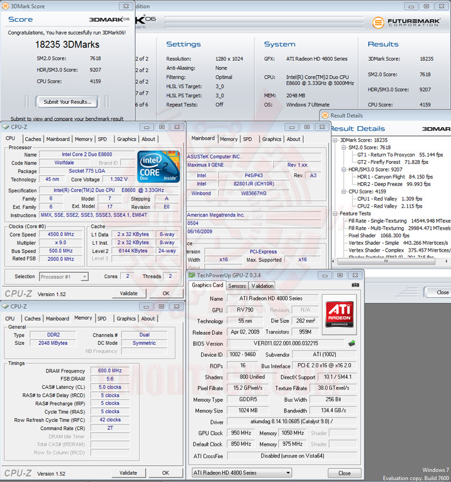The image size is (451, 482).
Task: Collapse the CPU Score tree node
Action: pyautogui.click(x=344, y=192)
